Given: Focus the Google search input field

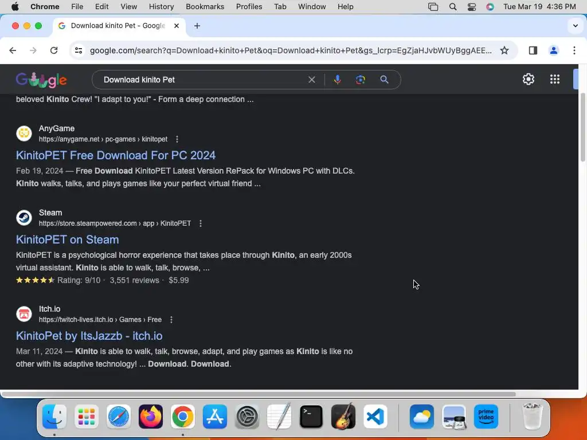Looking at the screenshot, I should click(x=202, y=80).
